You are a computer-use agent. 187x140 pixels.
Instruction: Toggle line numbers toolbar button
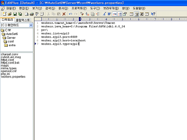click(120, 14)
